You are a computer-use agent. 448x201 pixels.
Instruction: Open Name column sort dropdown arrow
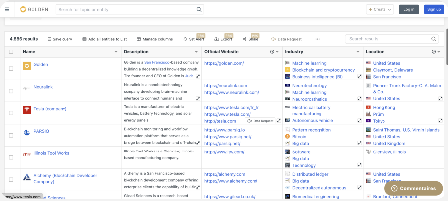point(116,52)
